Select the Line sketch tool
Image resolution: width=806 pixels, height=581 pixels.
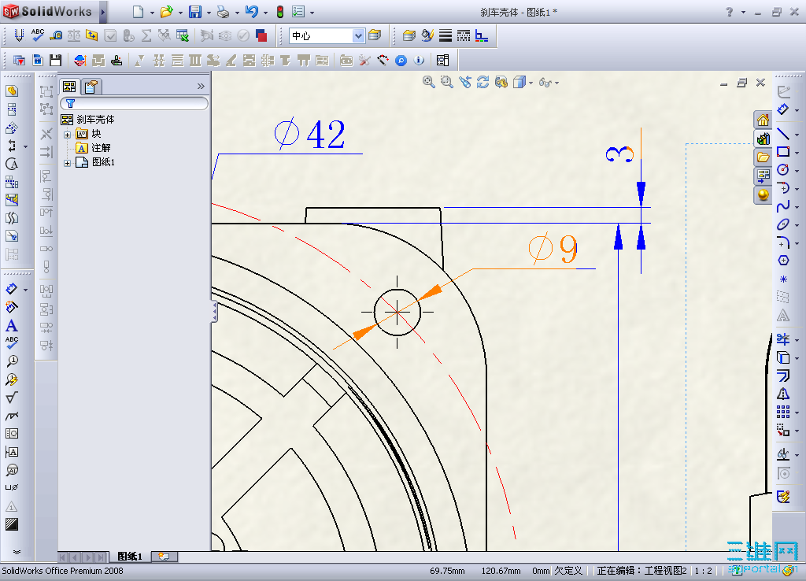pyautogui.click(x=782, y=133)
